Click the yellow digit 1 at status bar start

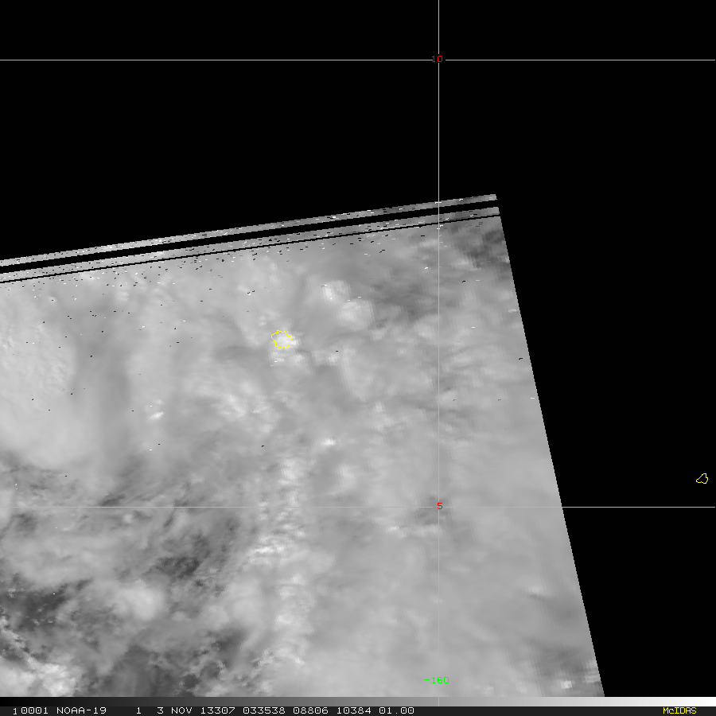(14, 710)
